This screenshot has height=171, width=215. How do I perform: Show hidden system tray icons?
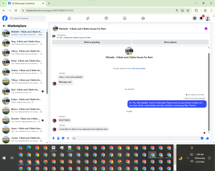point(187,158)
